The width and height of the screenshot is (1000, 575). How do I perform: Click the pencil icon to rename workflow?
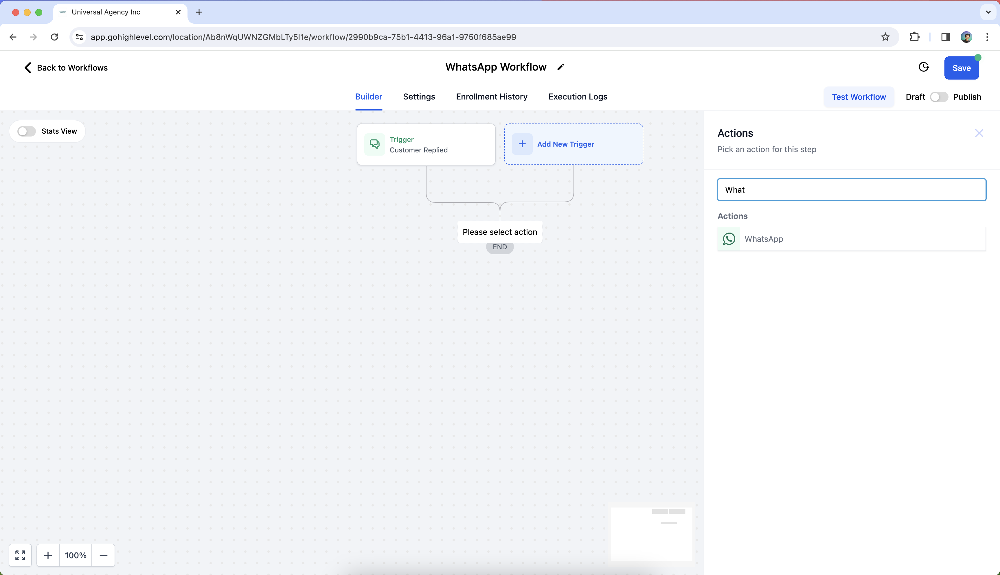560,67
